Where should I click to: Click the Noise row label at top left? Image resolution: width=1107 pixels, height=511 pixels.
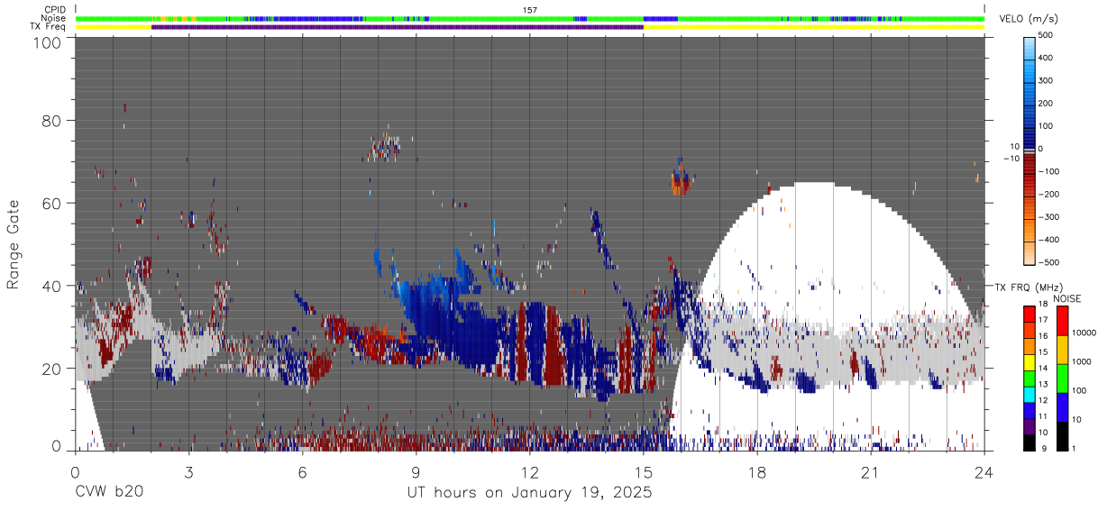pos(53,18)
